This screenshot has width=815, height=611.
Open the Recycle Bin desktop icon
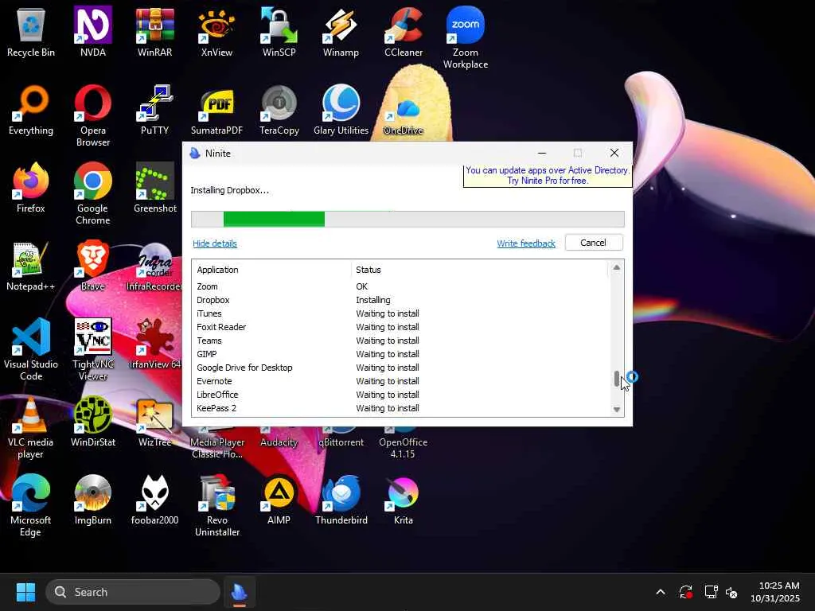(x=31, y=32)
